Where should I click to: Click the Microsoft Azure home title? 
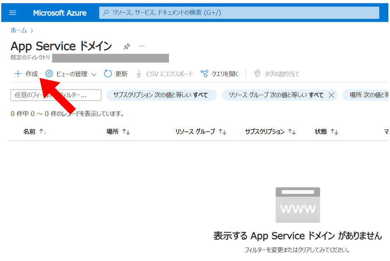click(x=60, y=13)
